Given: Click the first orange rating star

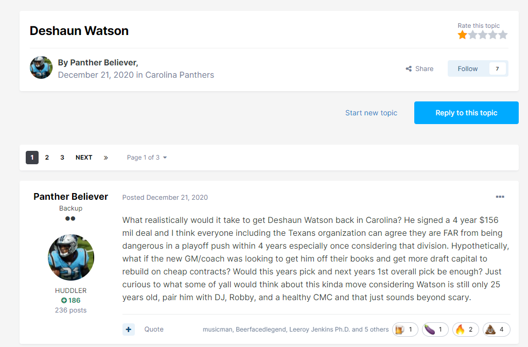Looking at the screenshot, I should click(463, 35).
